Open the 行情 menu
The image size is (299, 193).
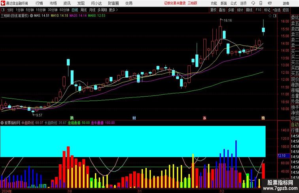[x=39, y=3]
